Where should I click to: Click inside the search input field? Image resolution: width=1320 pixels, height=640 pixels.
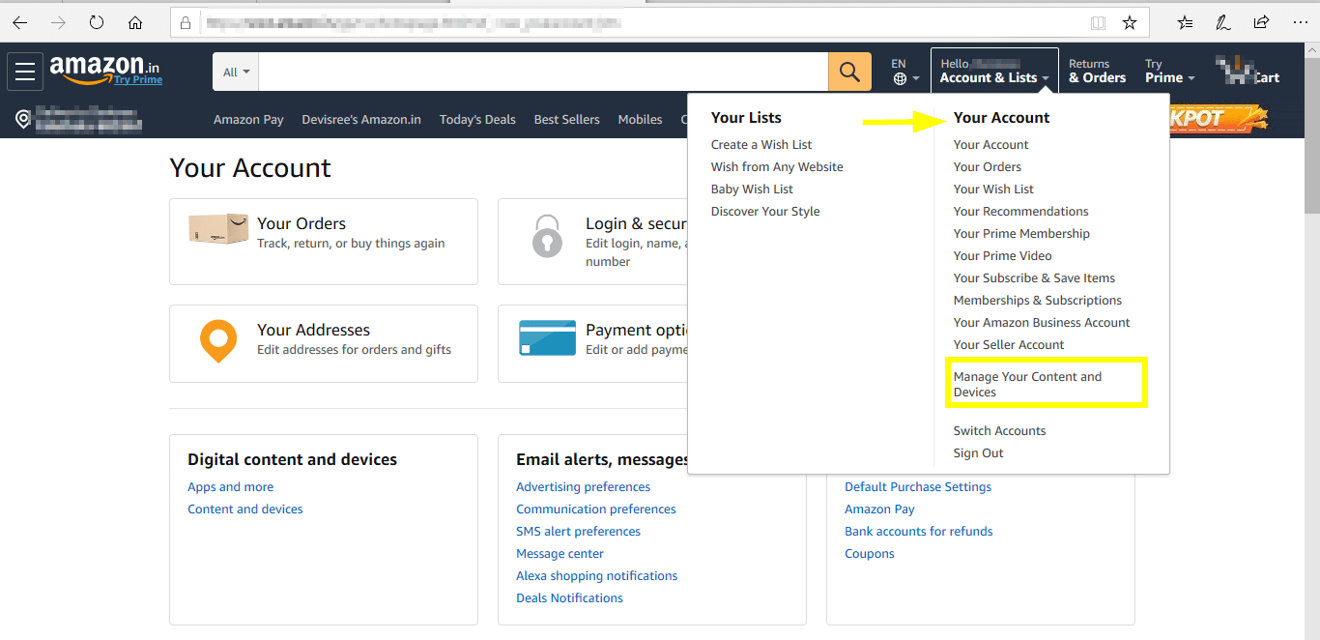(541, 71)
